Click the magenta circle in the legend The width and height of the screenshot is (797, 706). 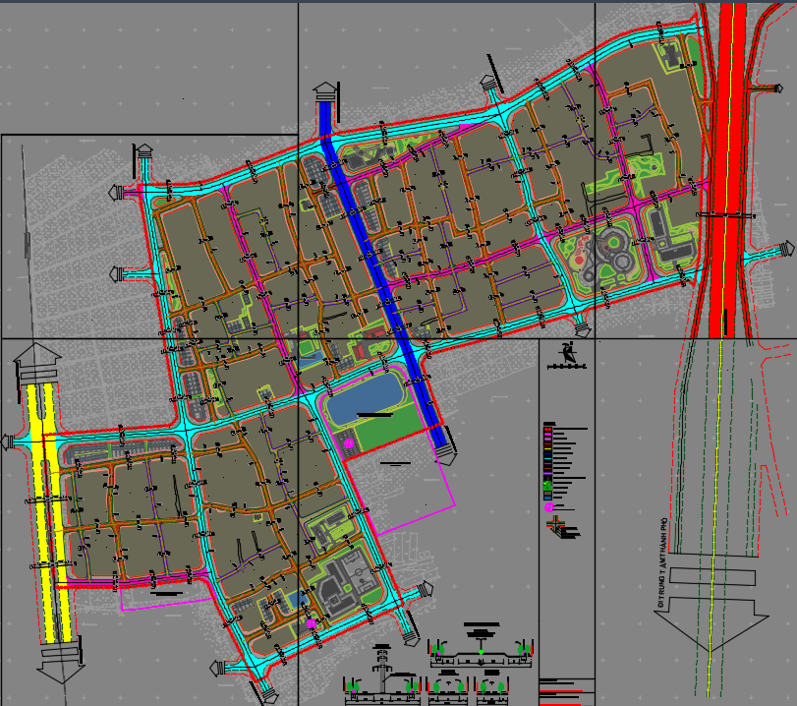point(548,506)
